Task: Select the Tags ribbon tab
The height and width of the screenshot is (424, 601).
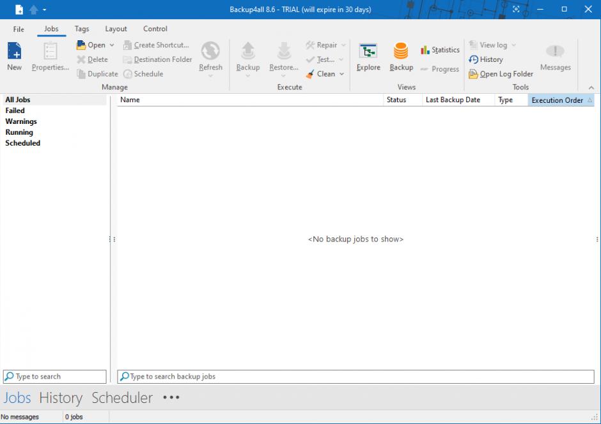Action: tap(82, 29)
